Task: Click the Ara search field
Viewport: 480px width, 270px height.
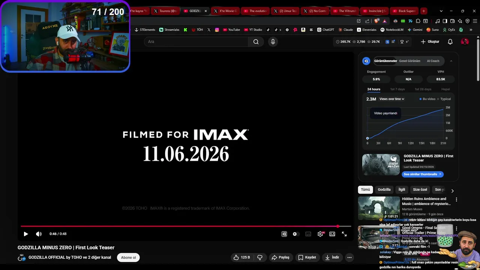Action: click(x=196, y=42)
